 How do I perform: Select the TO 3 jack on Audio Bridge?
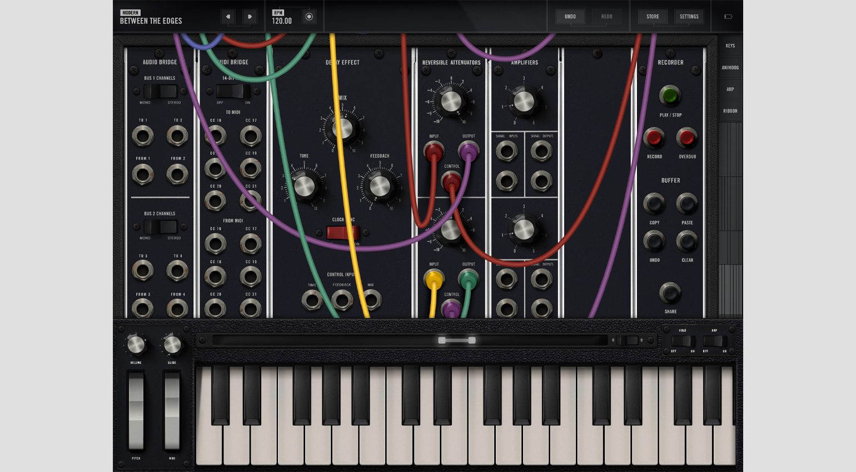tap(142, 271)
